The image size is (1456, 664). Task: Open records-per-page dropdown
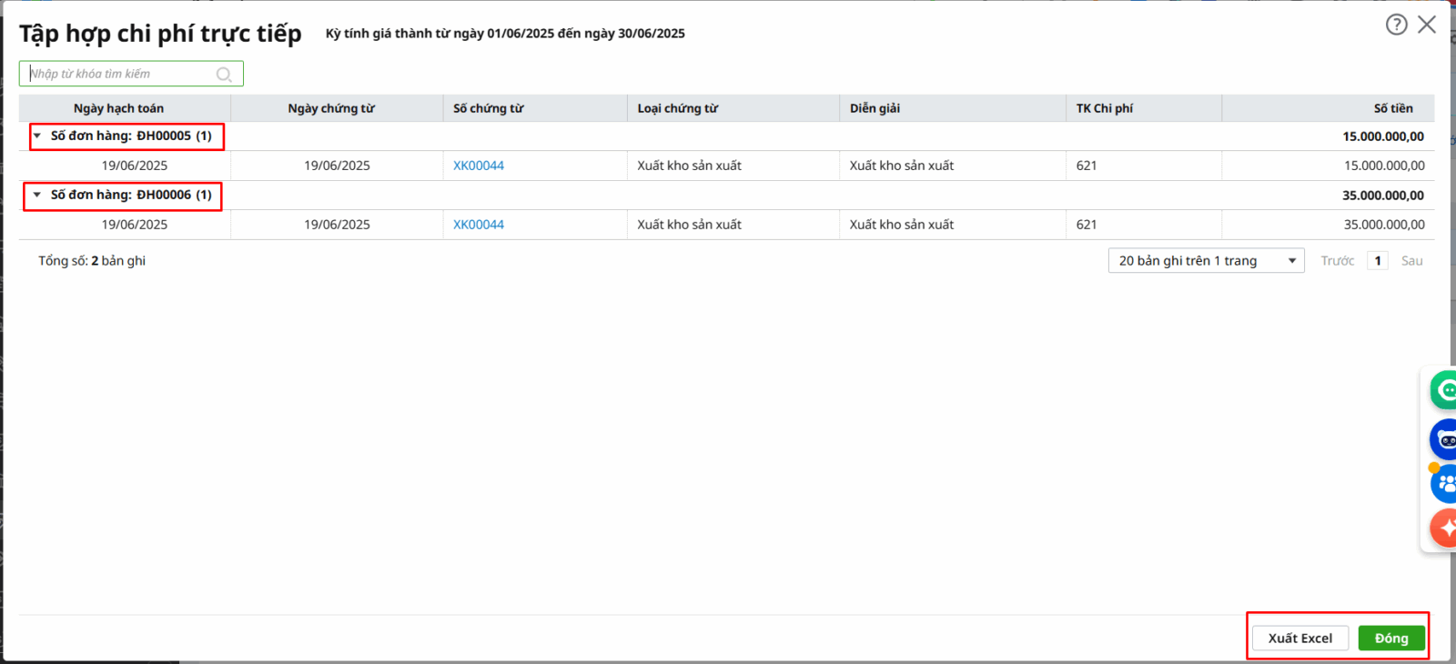(1206, 261)
